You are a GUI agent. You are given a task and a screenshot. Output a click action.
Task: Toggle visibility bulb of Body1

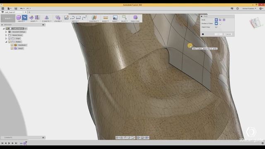(x=12, y=48)
